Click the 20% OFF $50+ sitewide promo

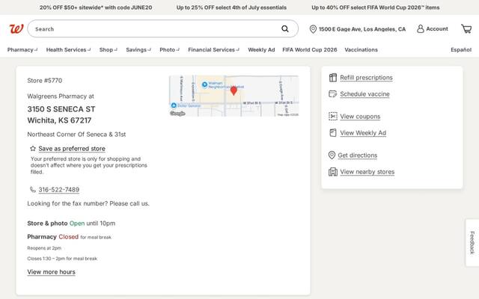click(96, 7)
